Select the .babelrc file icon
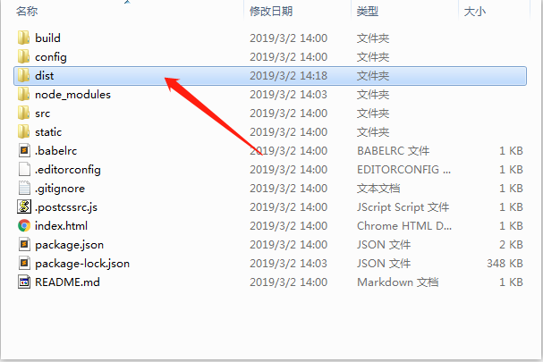Viewport: 543px width, 362px height. click(24, 150)
